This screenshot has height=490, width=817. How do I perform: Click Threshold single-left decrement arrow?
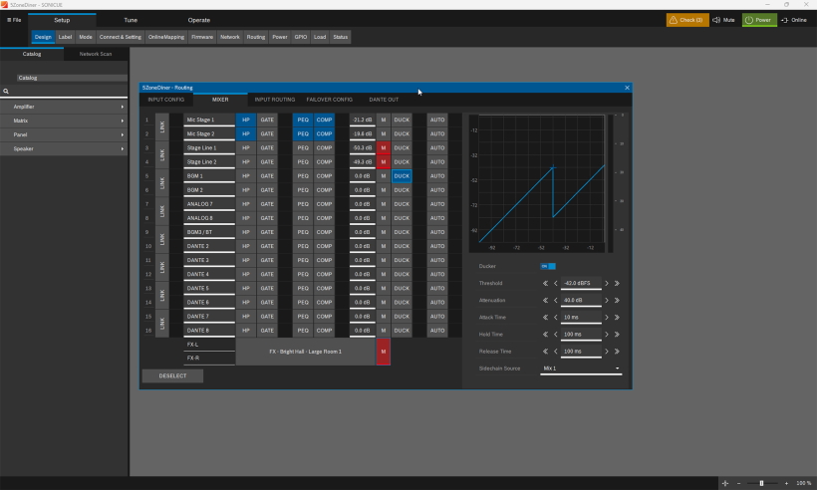[555, 283]
